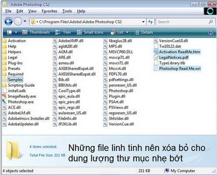The height and width of the screenshot is (175, 217).
Task: Switch to Thumbnails view
Action: 36,32
